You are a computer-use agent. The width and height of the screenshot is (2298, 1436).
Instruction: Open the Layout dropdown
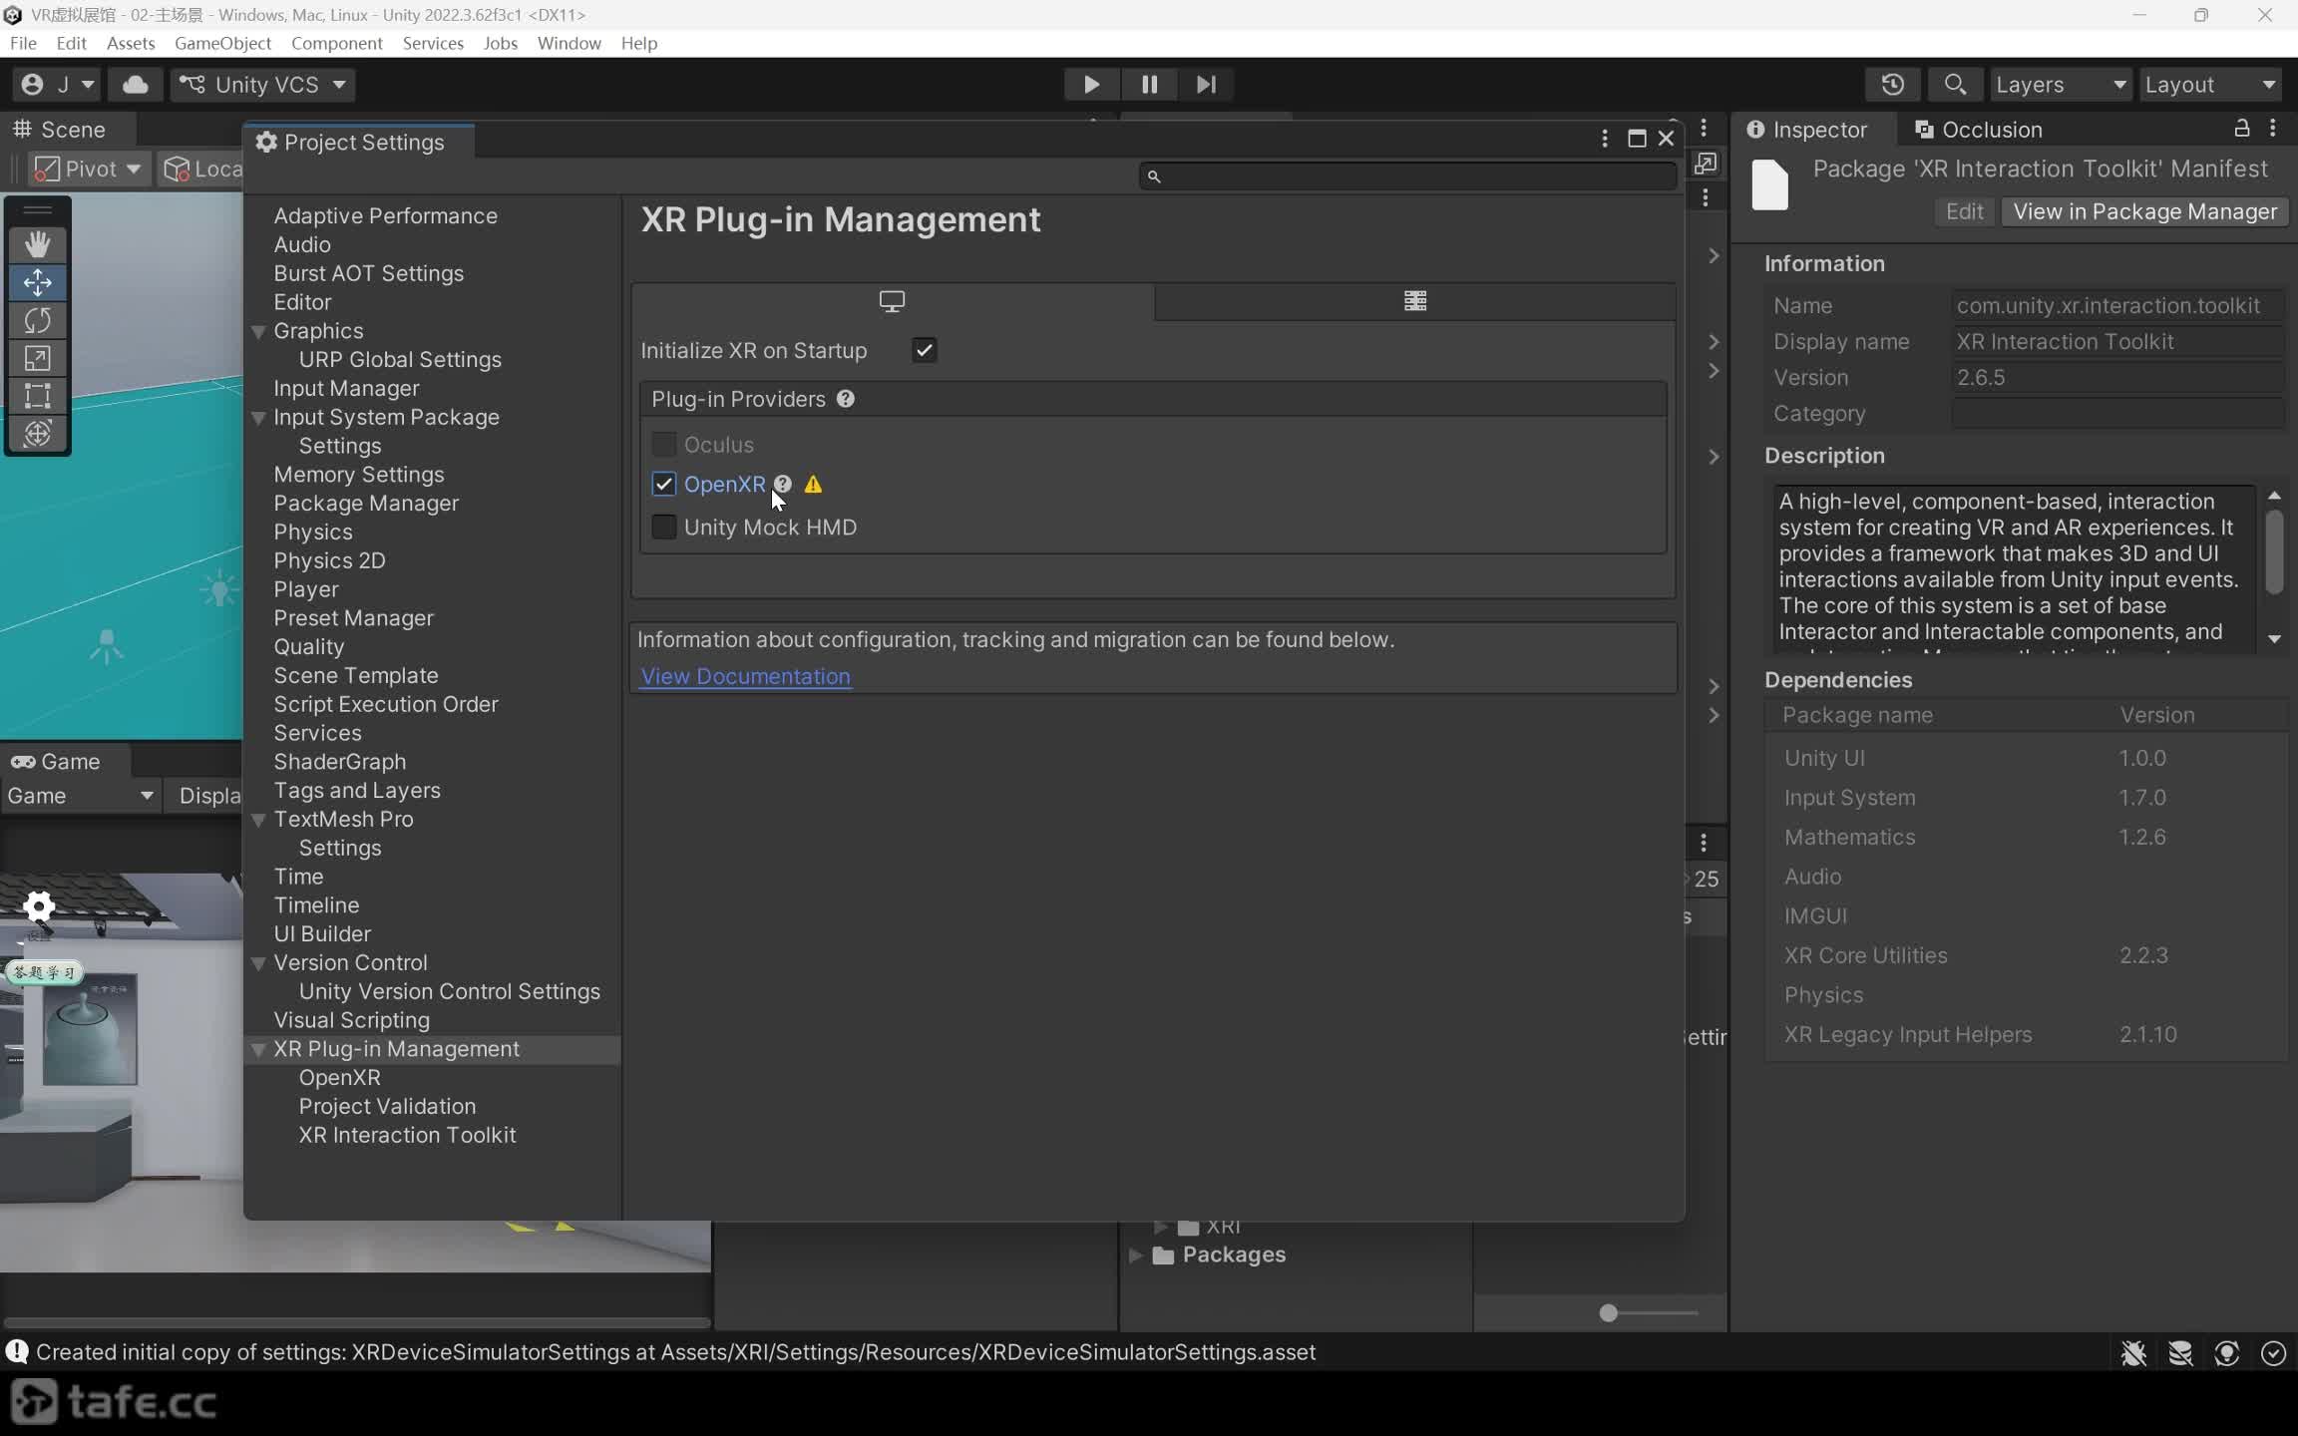click(x=2209, y=85)
